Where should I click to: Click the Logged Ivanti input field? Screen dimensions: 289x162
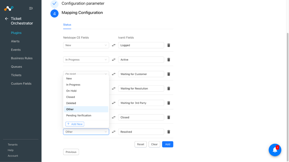coord(141,45)
